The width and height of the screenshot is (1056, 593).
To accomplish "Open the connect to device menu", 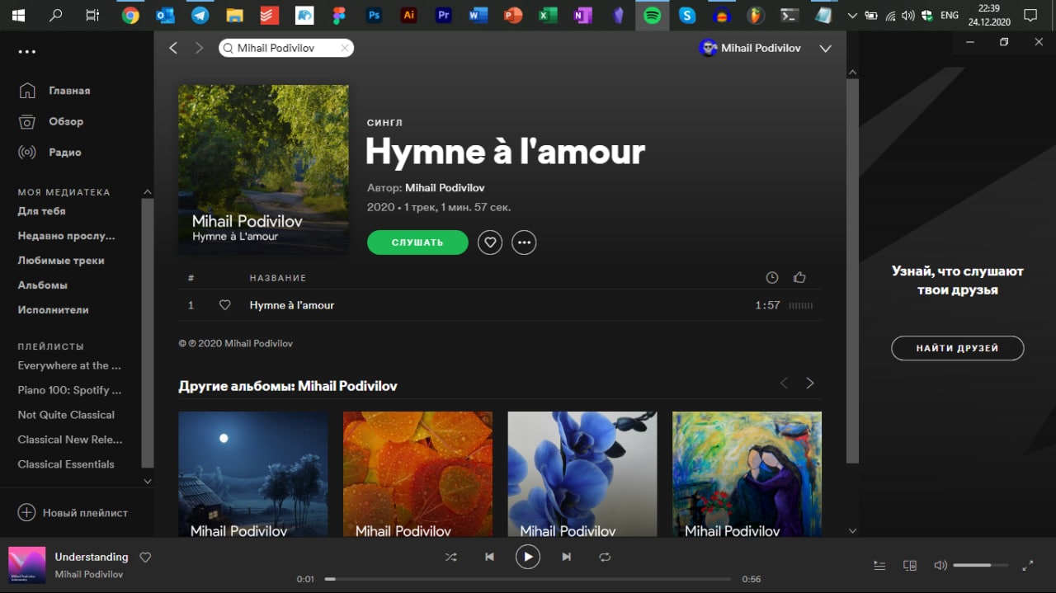I will 910,566.
